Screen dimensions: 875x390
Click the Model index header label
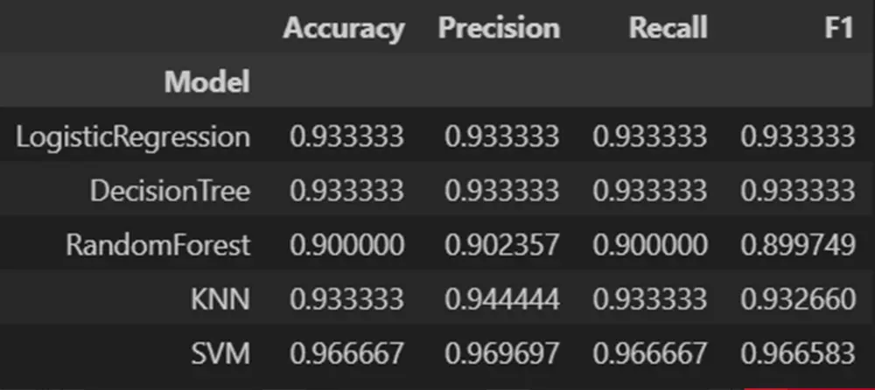[x=207, y=82]
